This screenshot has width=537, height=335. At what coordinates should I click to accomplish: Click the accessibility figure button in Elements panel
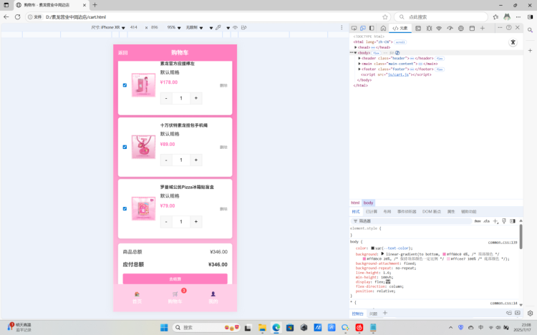(x=513, y=42)
